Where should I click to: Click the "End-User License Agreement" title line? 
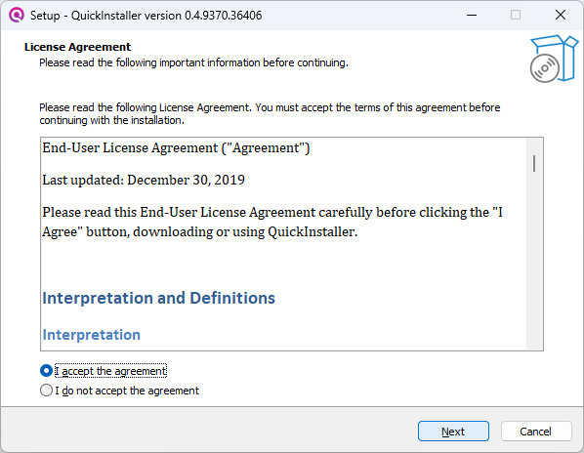point(176,147)
